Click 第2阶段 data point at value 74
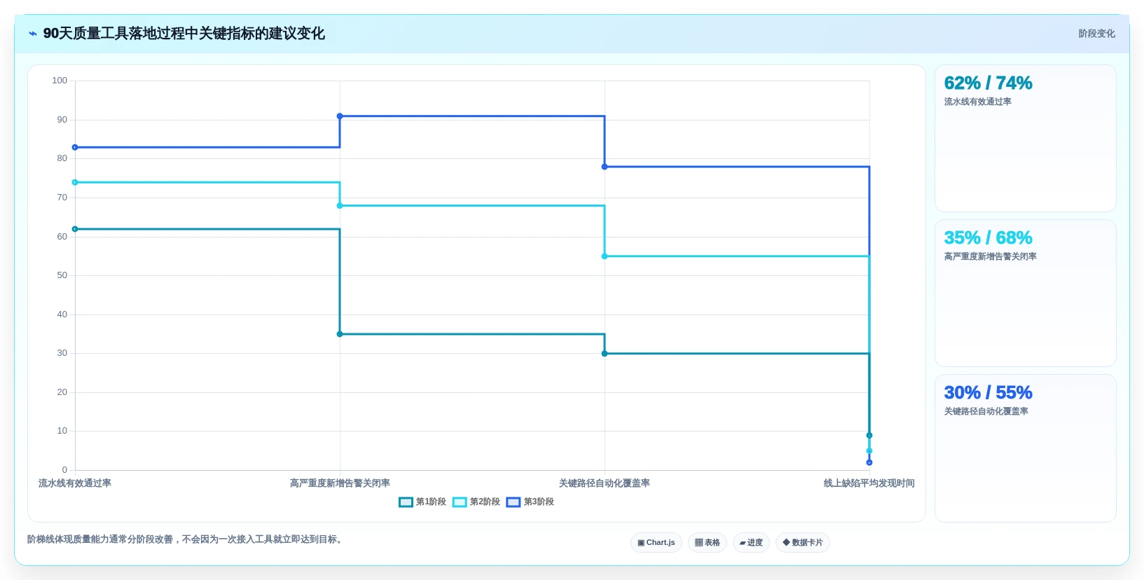The image size is (1144, 580). click(75, 182)
